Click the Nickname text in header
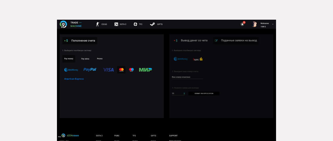Image resolution: width=333 pixels, height=141 pixels. click(265, 23)
